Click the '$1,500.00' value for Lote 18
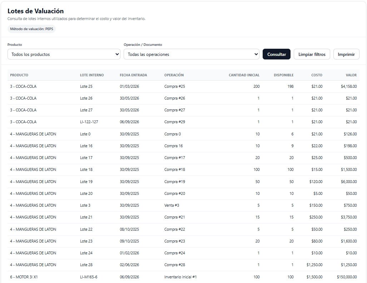Image resolution: width=367 pixels, height=283 pixels. [x=349, y=169]
